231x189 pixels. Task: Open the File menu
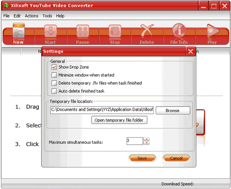point(6,16)
